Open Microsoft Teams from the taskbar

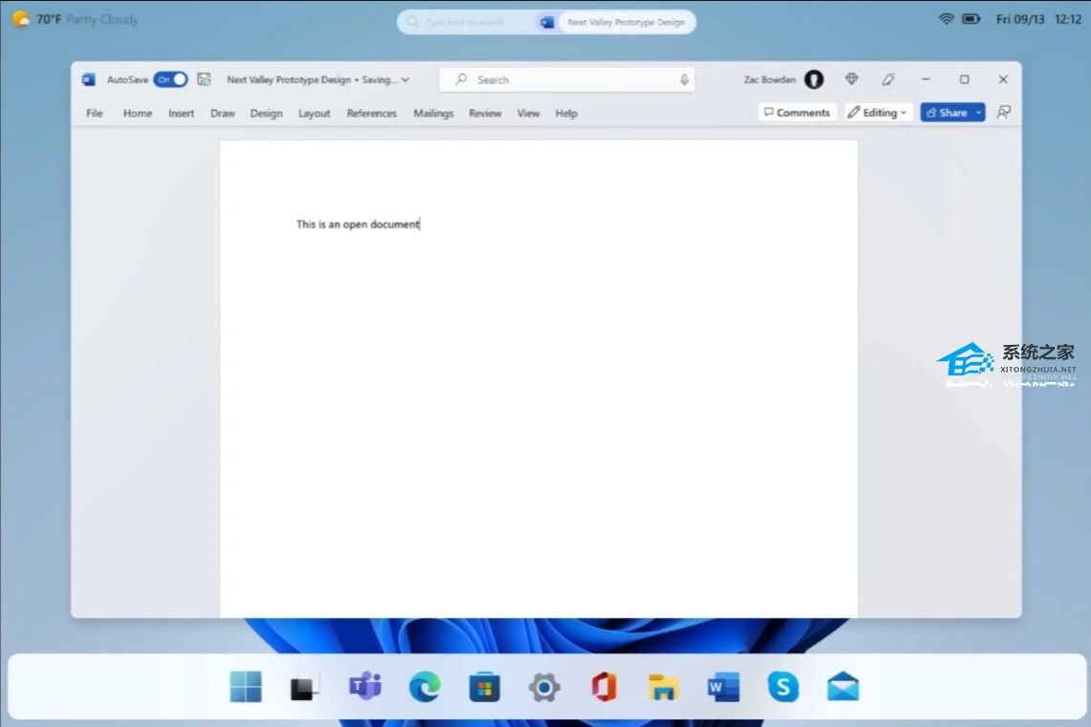coord(364,686)
